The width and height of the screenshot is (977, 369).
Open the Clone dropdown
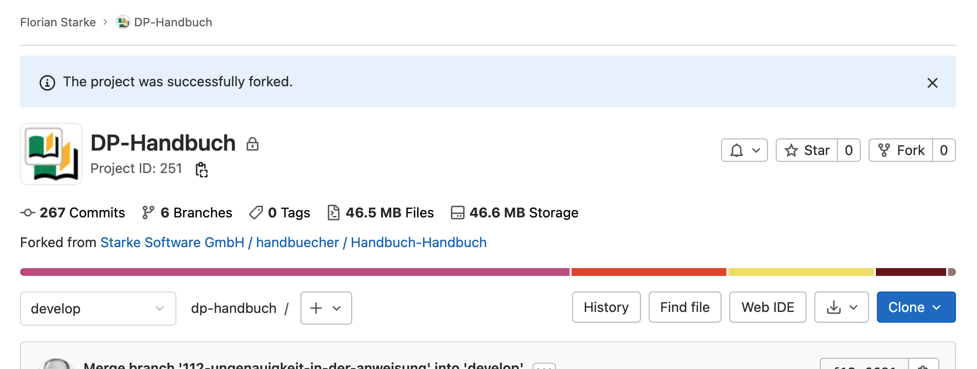tap(915, 307)
